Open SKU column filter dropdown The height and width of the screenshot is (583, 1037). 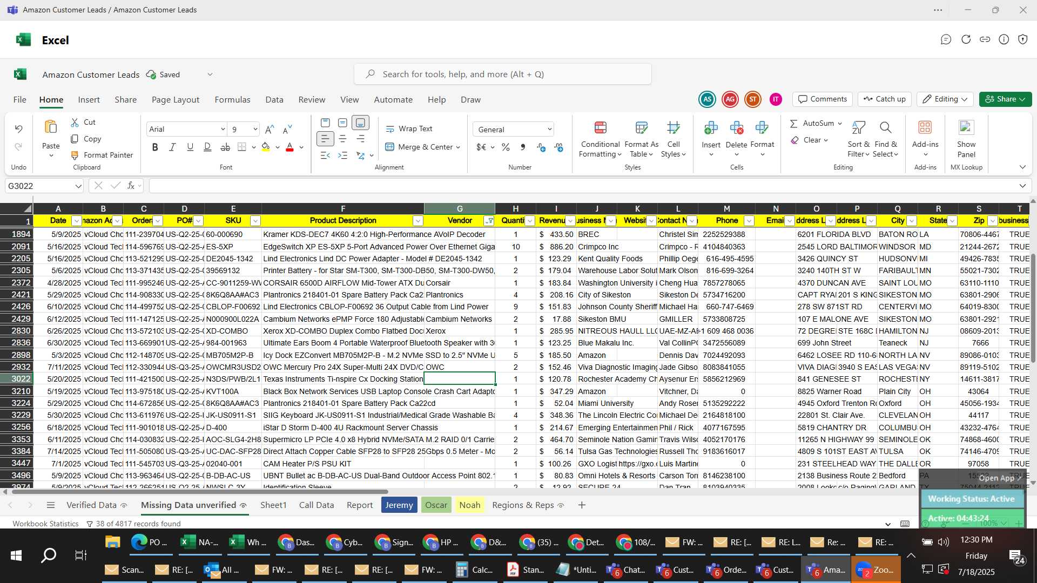point(255,221)
